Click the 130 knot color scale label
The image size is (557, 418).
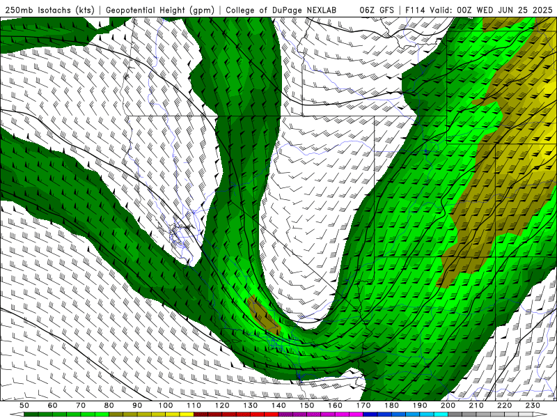[x=251, y=405]
